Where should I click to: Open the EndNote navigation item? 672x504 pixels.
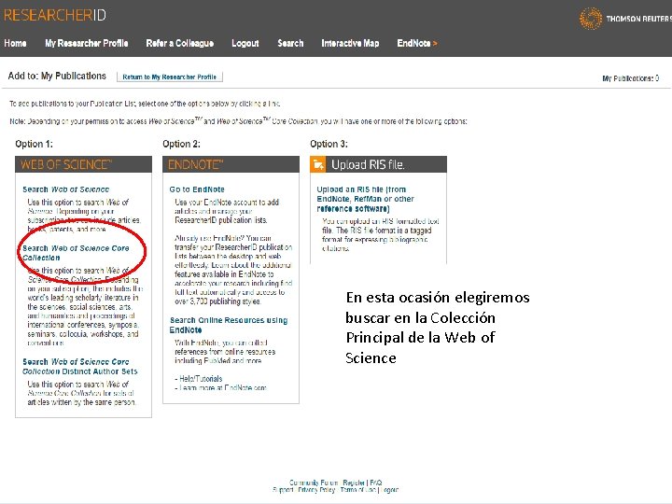[413, 43]
